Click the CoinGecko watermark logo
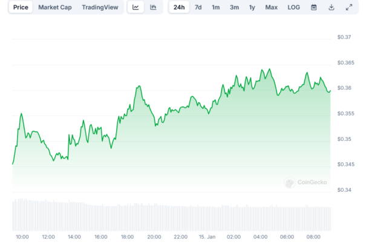This screenshot has height=248, width=372. [305, 182]
